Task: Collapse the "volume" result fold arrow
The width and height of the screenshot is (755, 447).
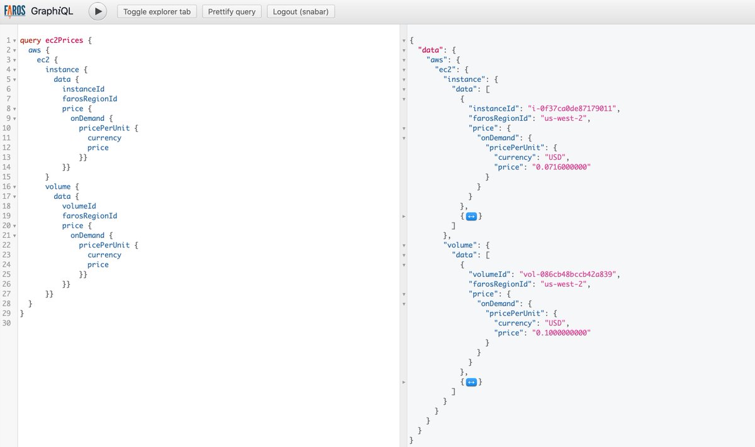Action: click(x=404, y=246)
